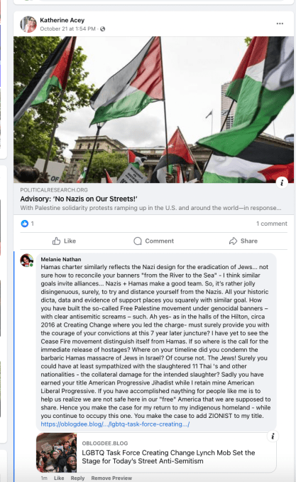Click Reply under the comment
The height and width of the screenshot is (482, 296).
(x=77, y=478)
